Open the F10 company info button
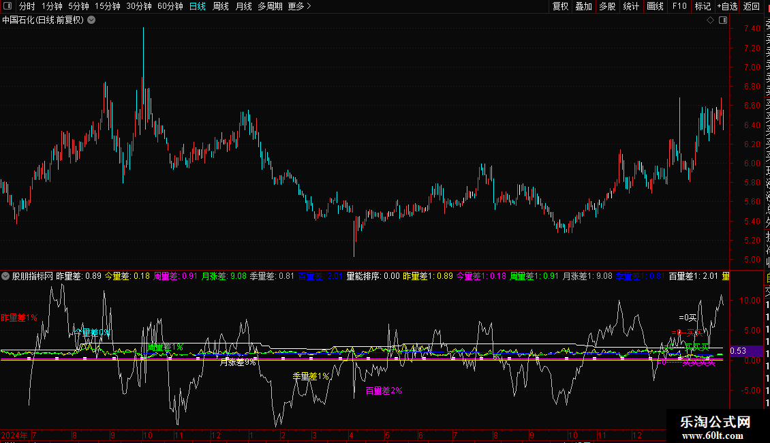Viewport: 770px width, 443px height. click(679, 6)
